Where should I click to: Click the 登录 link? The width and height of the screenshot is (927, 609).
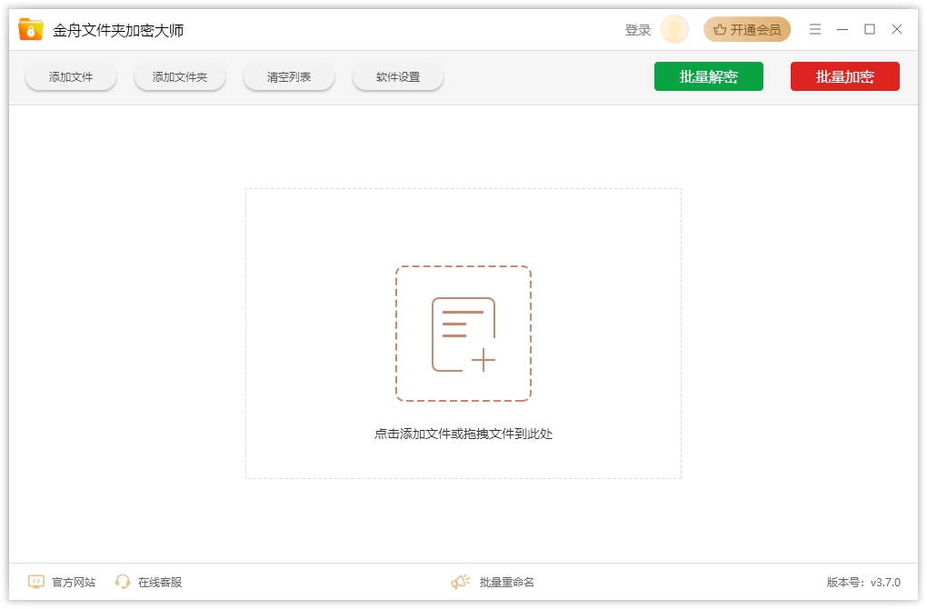pos(637,29)
